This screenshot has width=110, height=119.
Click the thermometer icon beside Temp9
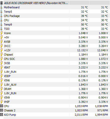pyautogui.click(x=2, y=24)
